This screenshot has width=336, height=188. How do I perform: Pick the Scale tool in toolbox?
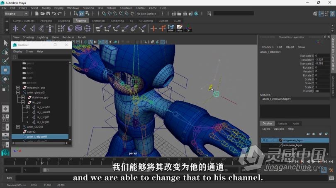pyautogui.click(x=5, y=88)
